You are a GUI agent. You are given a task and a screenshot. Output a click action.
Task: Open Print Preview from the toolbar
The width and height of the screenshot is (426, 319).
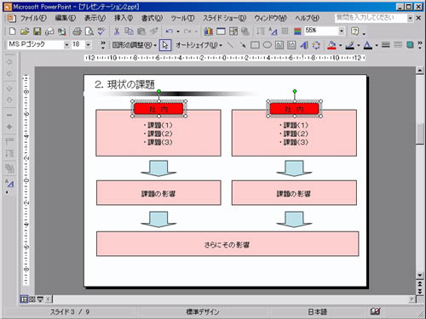tap(89, 31)
